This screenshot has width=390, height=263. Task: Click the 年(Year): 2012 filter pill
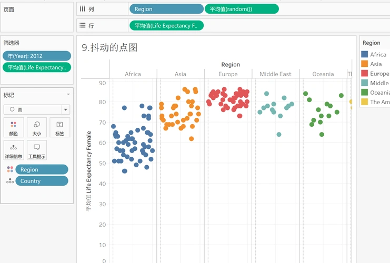point(36,56)
